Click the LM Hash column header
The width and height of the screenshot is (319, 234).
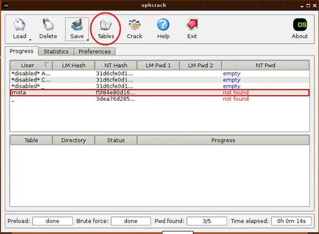click(74, 65)
